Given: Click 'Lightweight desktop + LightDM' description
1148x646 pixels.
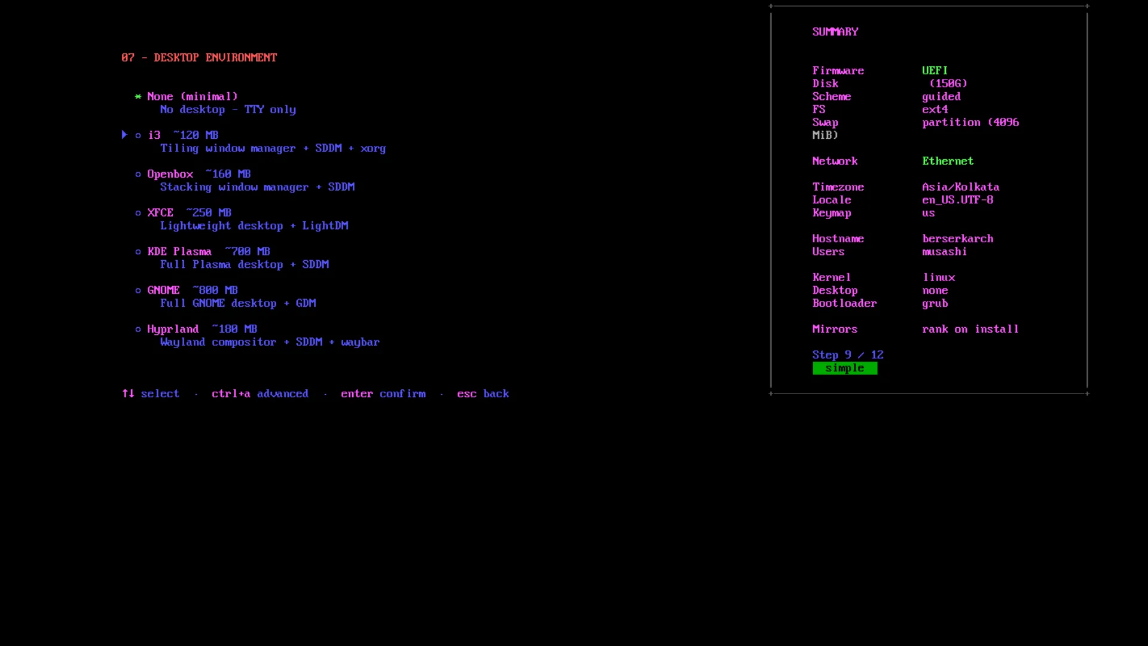Looking at the screenshot, I should tap(254, 226).
